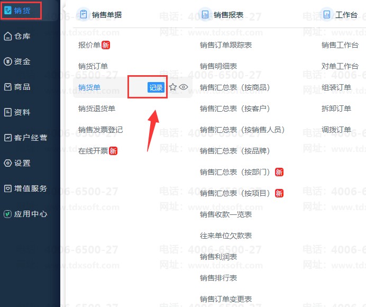Open 销售汇总表（按客户）
Image resolution: width=366 pixels, height=307 pixels.
(x=235, y=109)
